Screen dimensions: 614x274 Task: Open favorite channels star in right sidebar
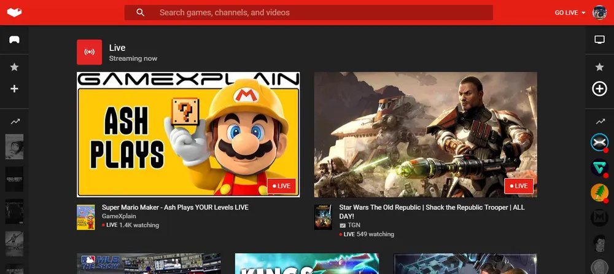(x=599, y=67)
